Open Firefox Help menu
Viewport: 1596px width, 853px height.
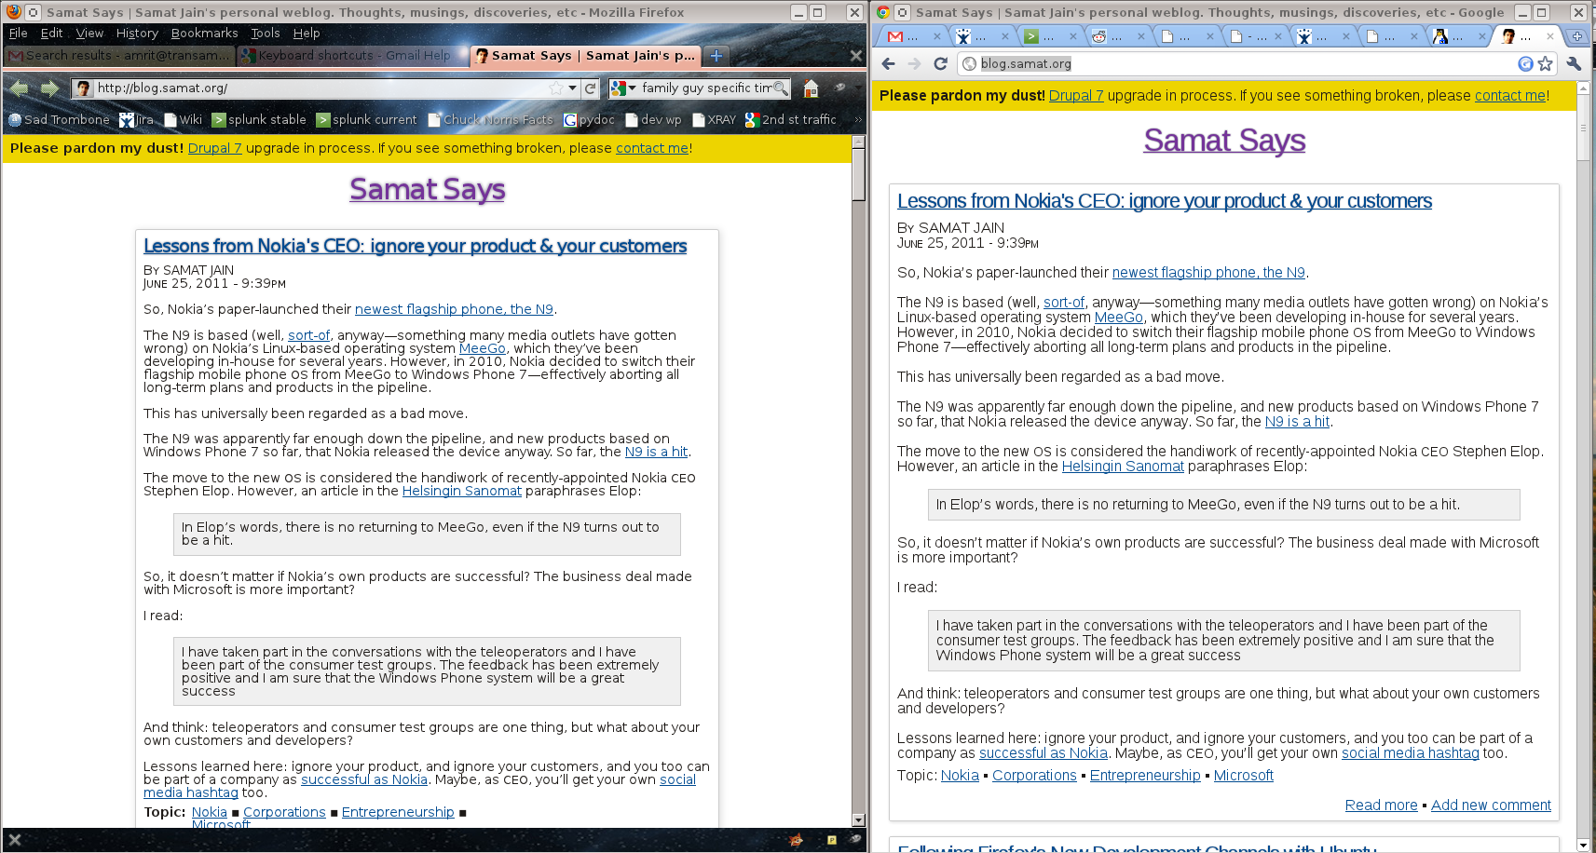(x=306, y=33)
